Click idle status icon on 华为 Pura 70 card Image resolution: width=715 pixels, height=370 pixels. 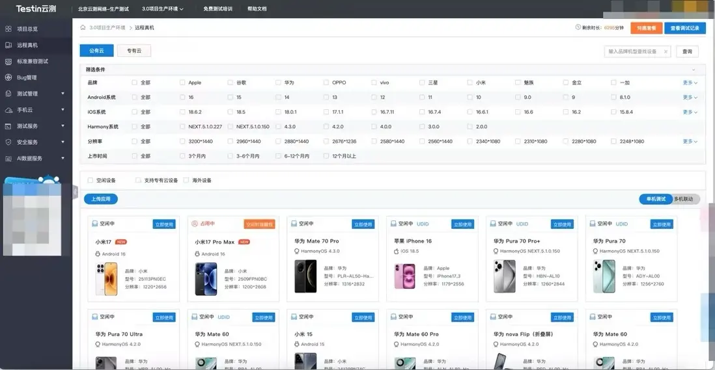[x=593, y=224]
